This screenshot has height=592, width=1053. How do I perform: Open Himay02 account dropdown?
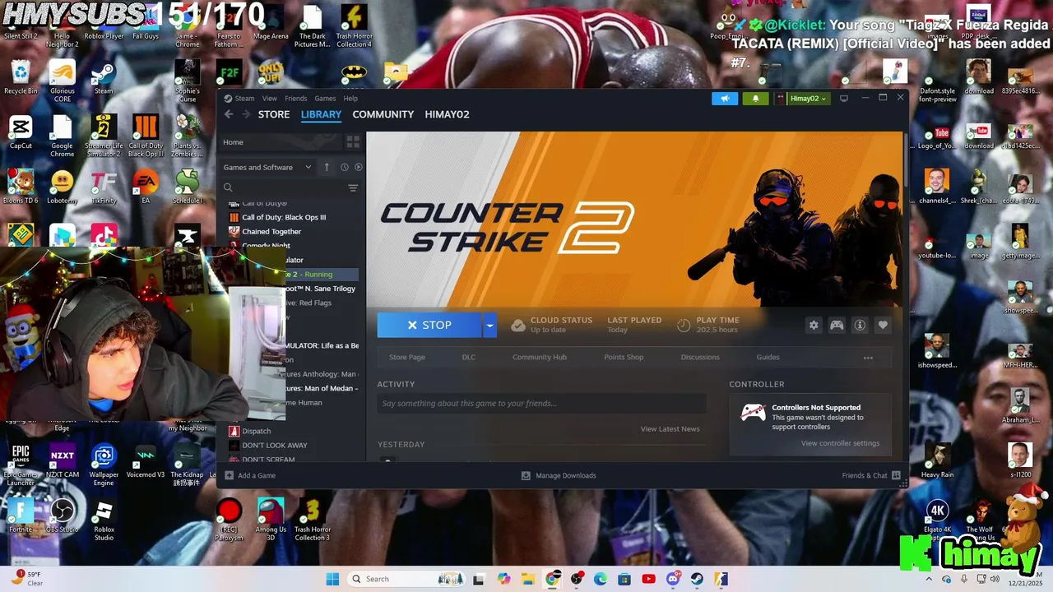[801, 99]
